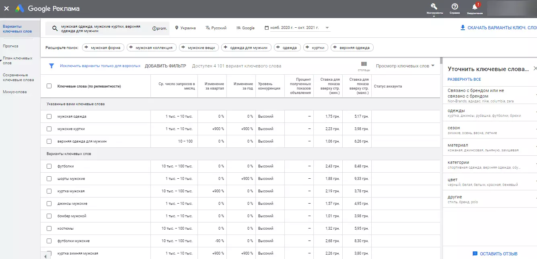Change the language Русский
537x259 pixels.
point(216,28)
